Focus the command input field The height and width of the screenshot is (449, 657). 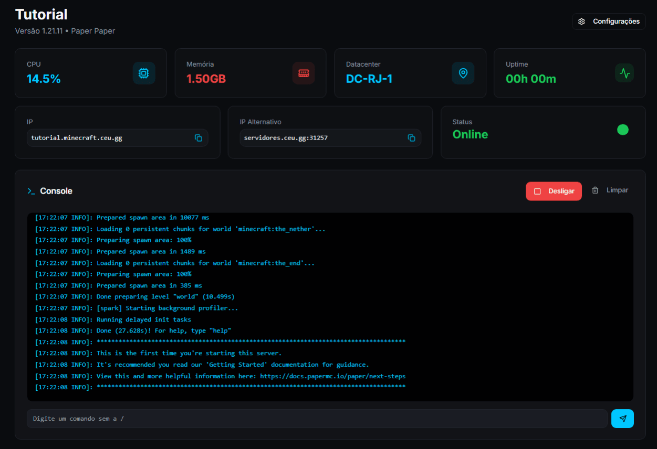[315, 419]
